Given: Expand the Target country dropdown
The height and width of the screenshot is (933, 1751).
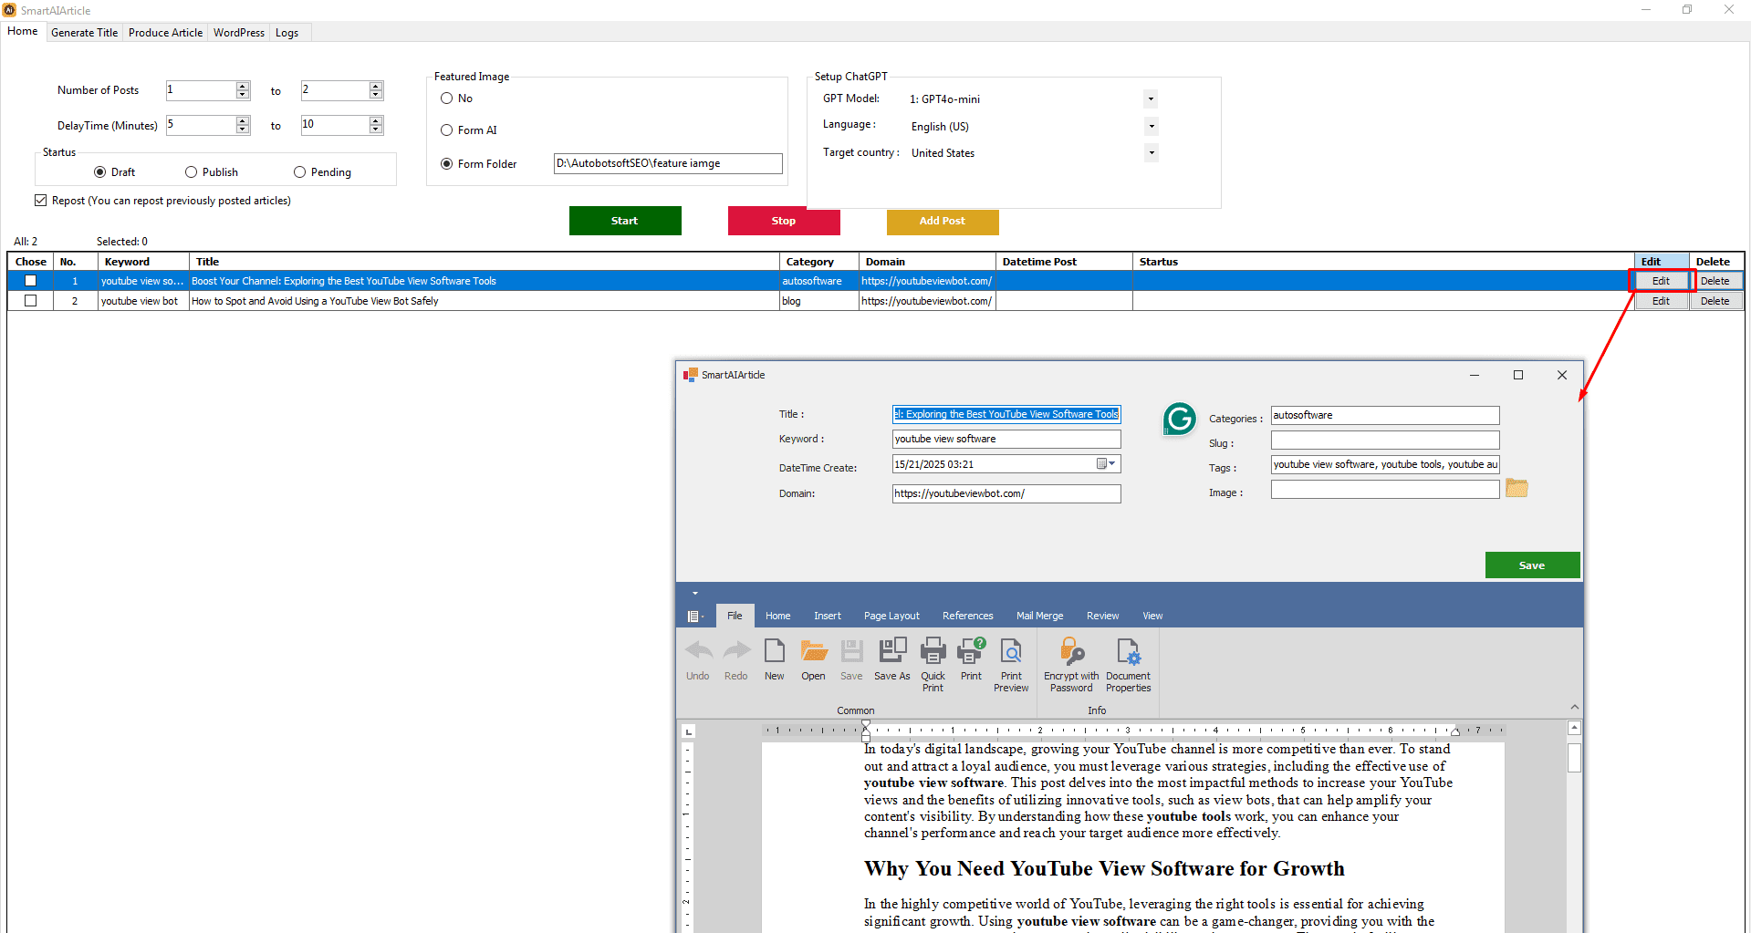Looking at the screenshot, I should click(1152, 152).
